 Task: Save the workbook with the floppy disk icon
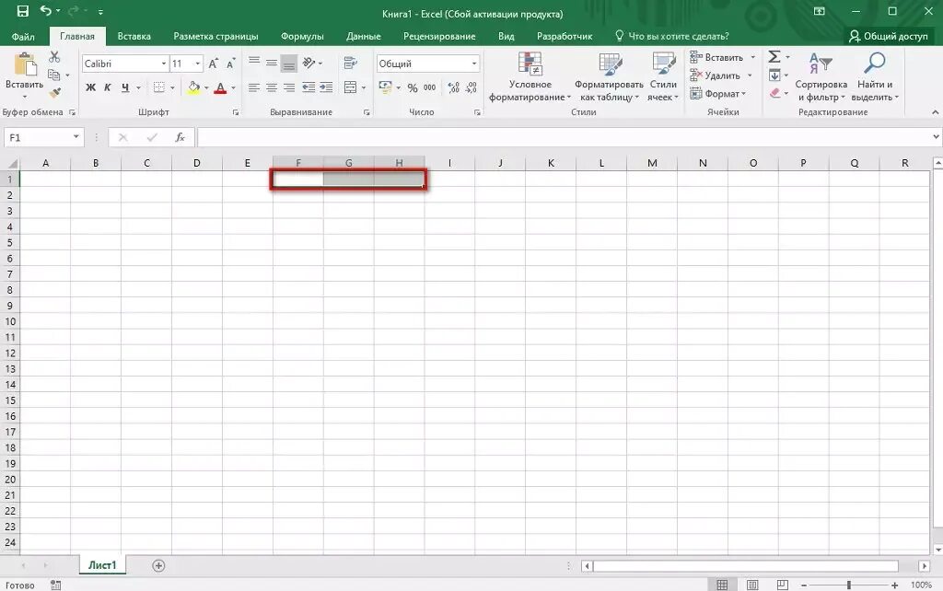[x=23, y=11]
